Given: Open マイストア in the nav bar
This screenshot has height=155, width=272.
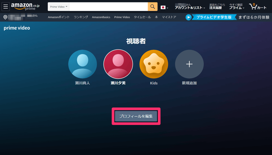Looking at the screenshot, I should 169,17.
